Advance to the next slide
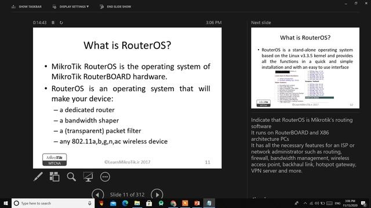This screenshot has width=371, height=208. [x=157, y=195]
